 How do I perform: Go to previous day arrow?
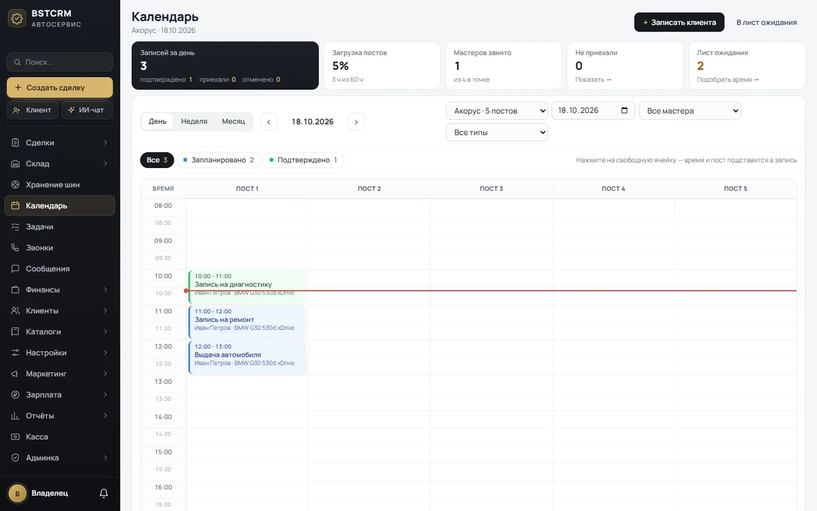point(269,122)
